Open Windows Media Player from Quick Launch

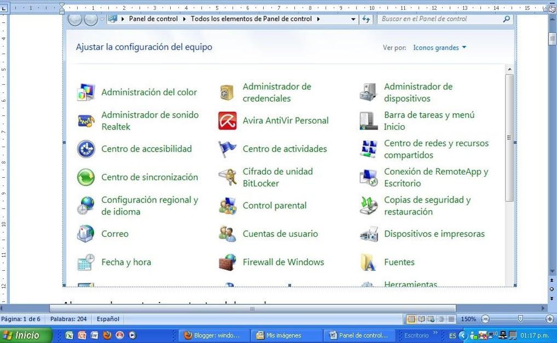pyautogui.click(x=132, y=334)
